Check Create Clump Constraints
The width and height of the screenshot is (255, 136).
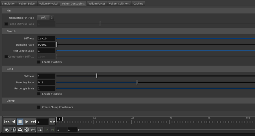coord(39,107)
